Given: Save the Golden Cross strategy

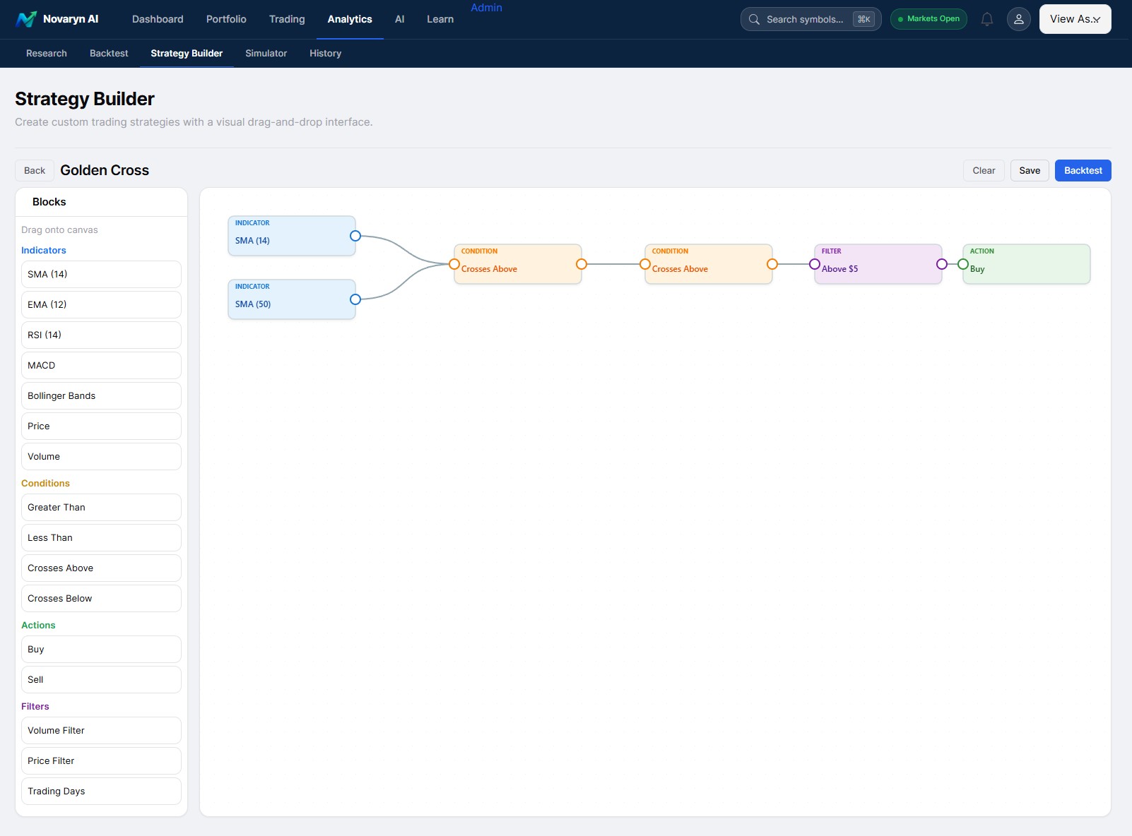Looking at the screenshot, I should [x=1030, y=170].
